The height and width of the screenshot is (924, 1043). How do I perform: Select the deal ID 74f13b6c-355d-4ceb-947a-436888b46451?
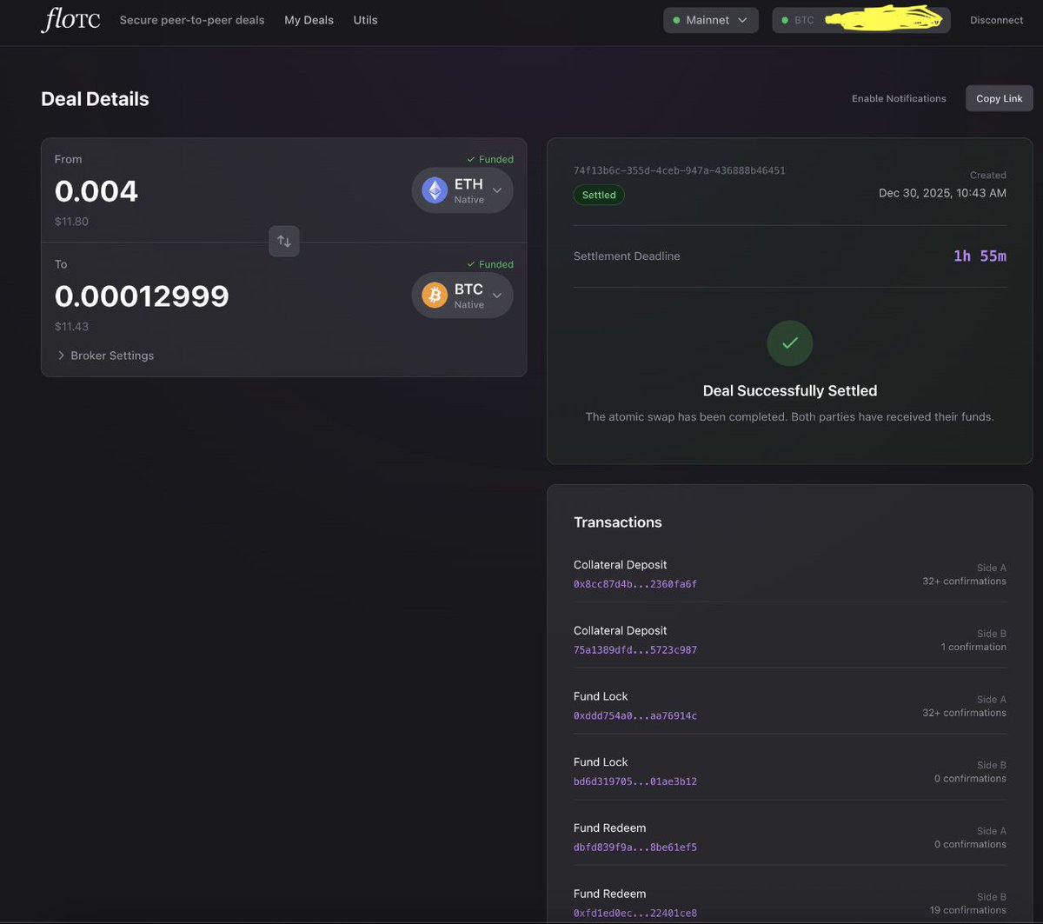[680, 170]
